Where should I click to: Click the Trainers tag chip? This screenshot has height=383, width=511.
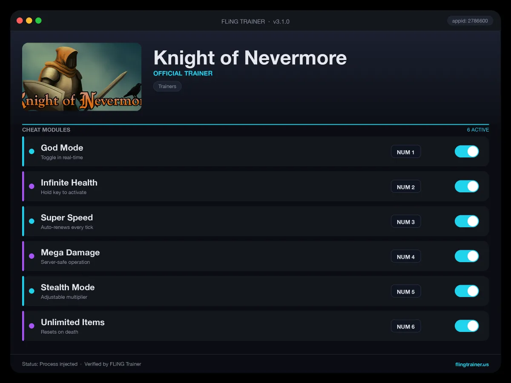click(x=167, y=86)
